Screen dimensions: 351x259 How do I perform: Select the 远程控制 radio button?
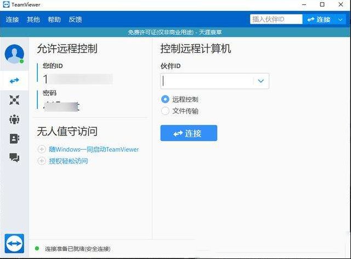(x=165, y=99)
